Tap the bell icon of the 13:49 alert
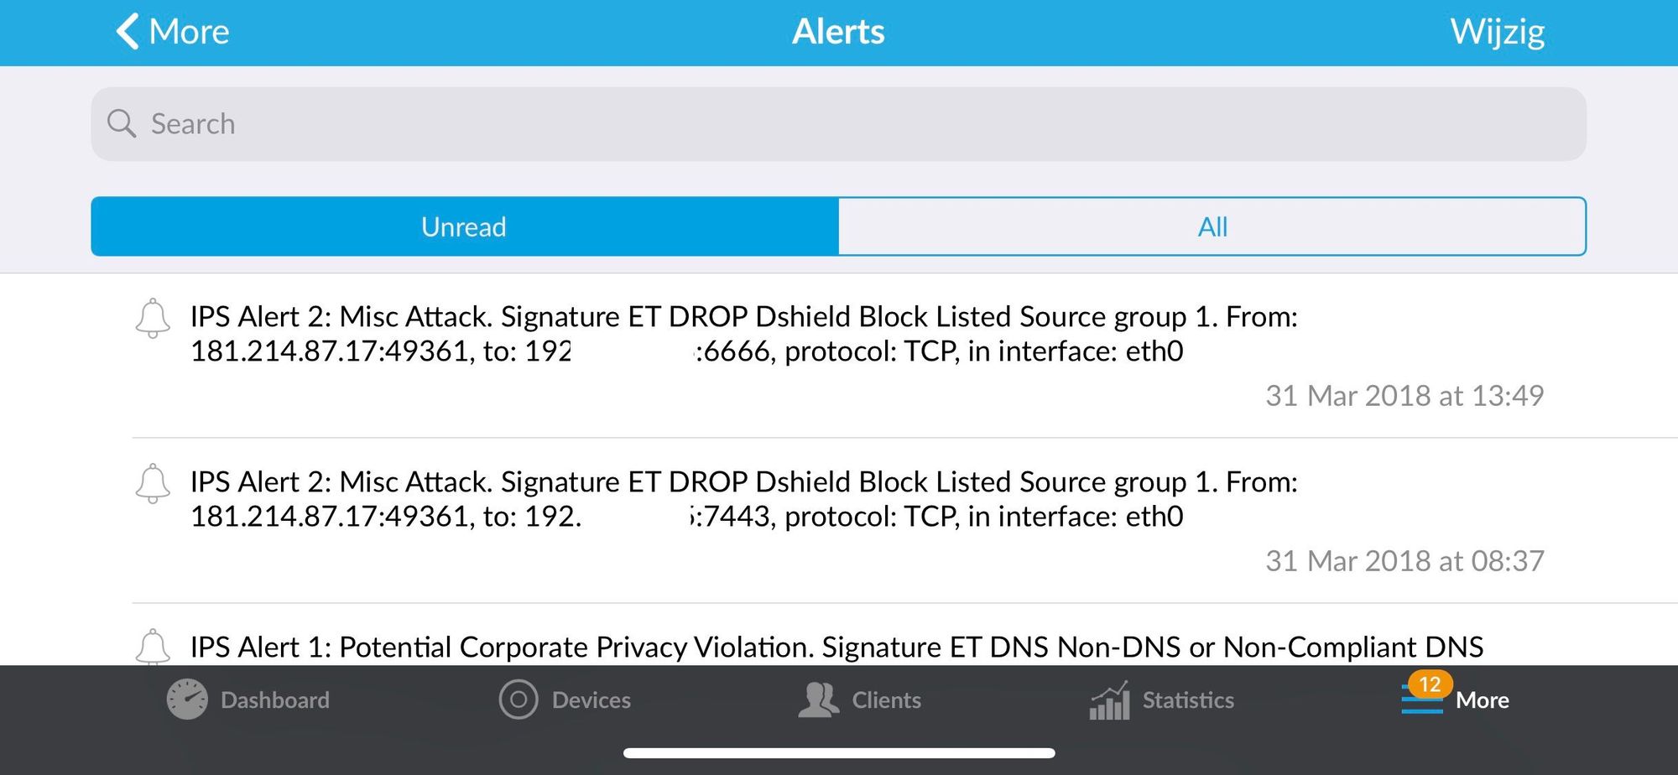The height and width of the screenshot is (775, 1678). point(153,318)
